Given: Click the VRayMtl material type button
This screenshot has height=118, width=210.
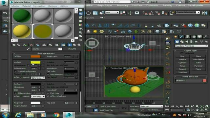Looking at the screenshot, I should [72, 49].
